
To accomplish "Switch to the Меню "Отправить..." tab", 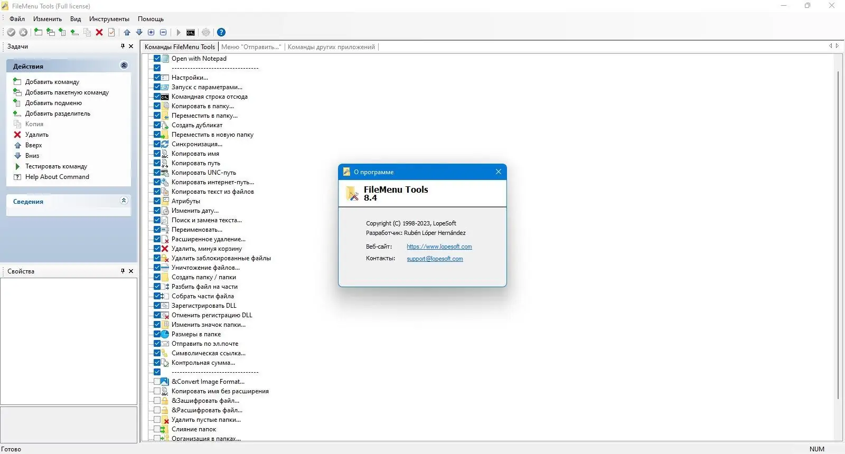I will 251,47.
